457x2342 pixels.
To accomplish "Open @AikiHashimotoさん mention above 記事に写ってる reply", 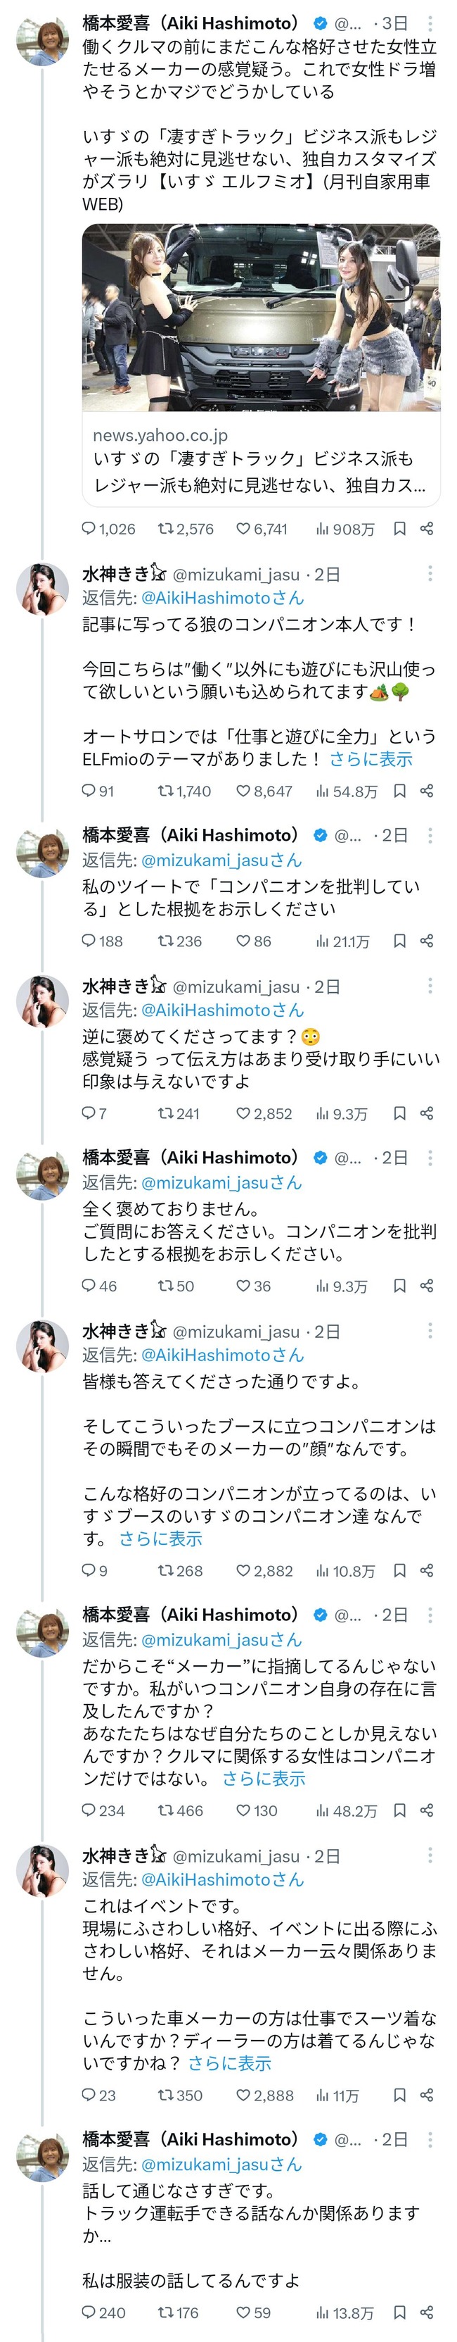I will coord(223,599).
